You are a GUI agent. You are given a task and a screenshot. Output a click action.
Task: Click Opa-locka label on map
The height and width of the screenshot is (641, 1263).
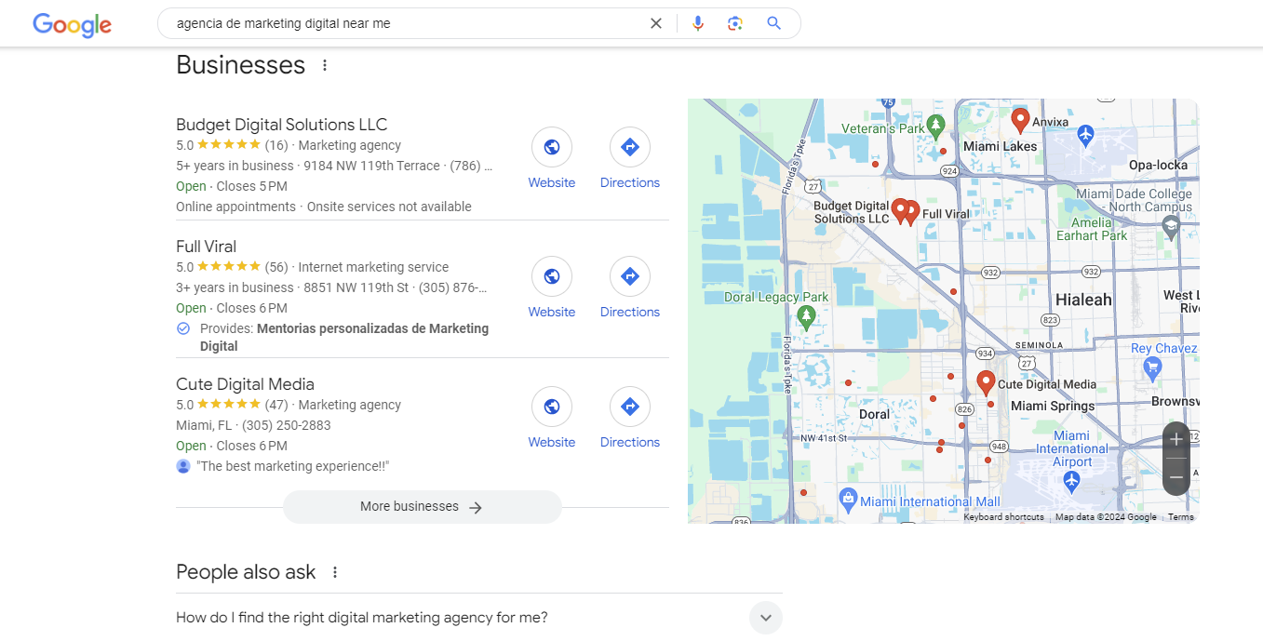1158,165
